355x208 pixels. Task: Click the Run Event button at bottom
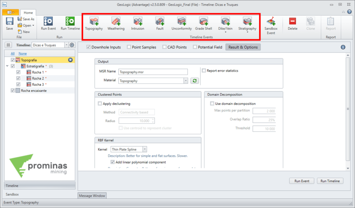(x=302, y=181)
